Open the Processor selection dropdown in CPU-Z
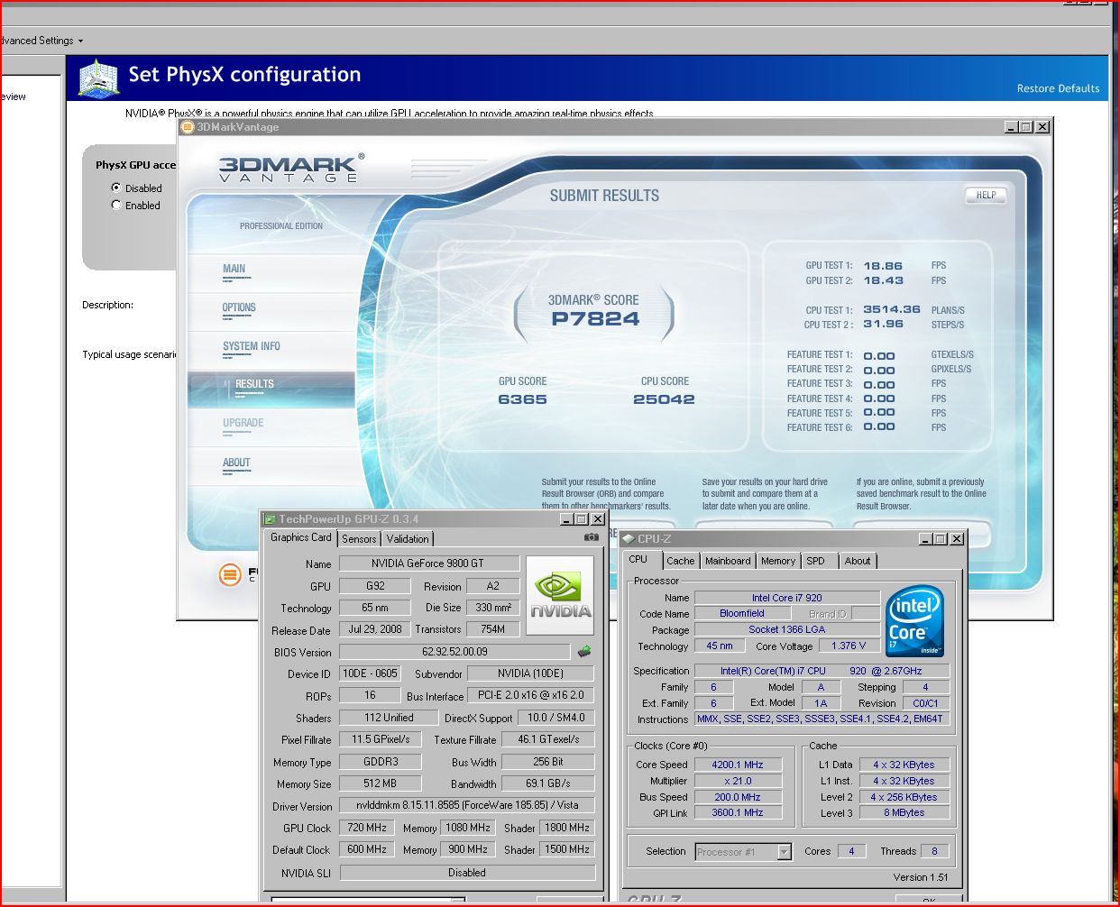The width and height of the screenshot is (1120, 907). point(785,852)
